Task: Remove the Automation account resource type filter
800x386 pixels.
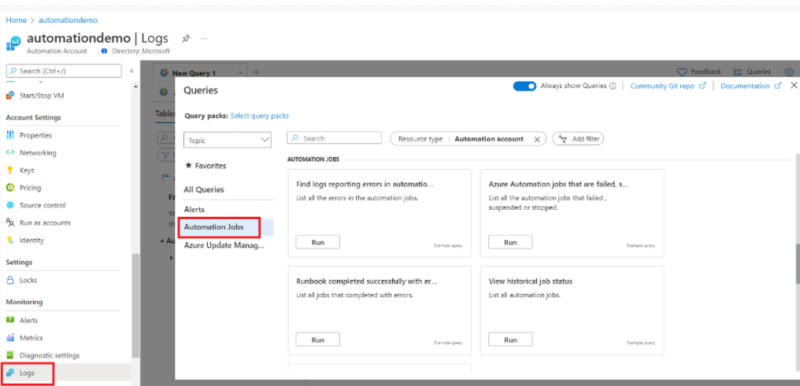Action: 536,139
